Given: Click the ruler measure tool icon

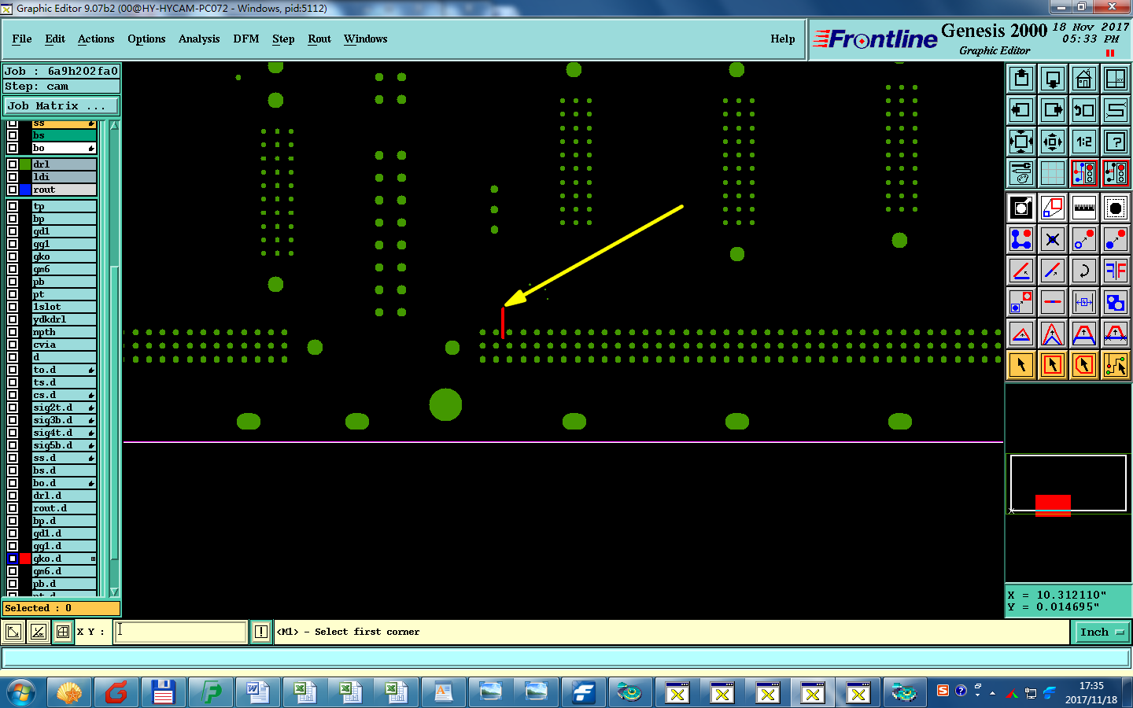Looking at the screenshot, I should click(1084, 208).
